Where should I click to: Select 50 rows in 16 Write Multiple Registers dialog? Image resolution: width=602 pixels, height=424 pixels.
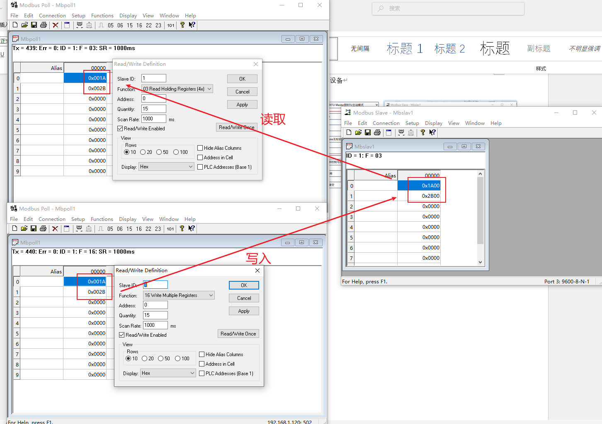click(x=161, y=359)
